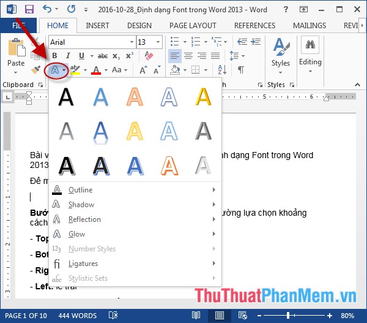
Task: Clear all formatting with the eraser icon
Action: (149, 56)
